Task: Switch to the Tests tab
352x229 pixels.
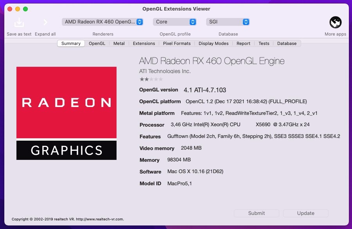Action: pos(264,43)
